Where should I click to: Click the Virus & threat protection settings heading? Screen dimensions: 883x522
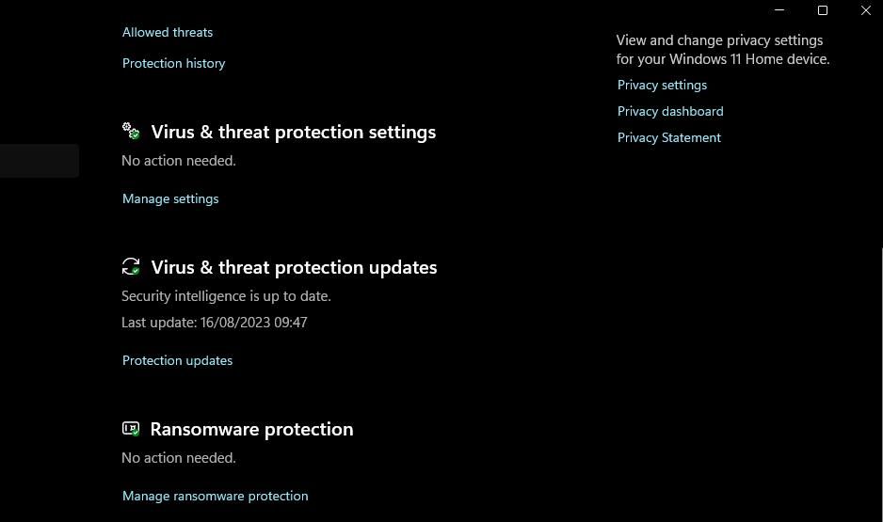click(x=293, y=132)
